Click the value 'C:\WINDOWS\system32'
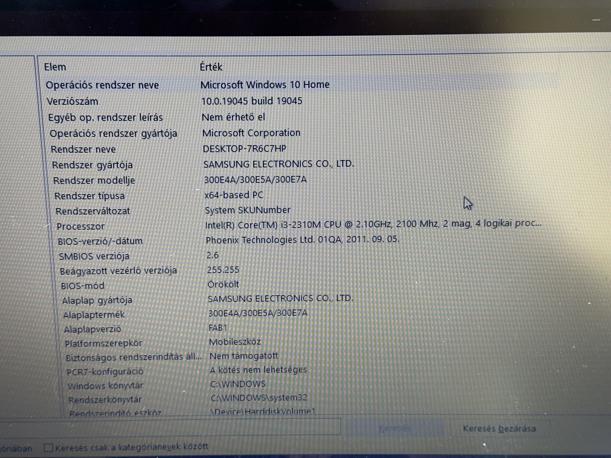This screenshot has width=611, height=458. [259, 398]
